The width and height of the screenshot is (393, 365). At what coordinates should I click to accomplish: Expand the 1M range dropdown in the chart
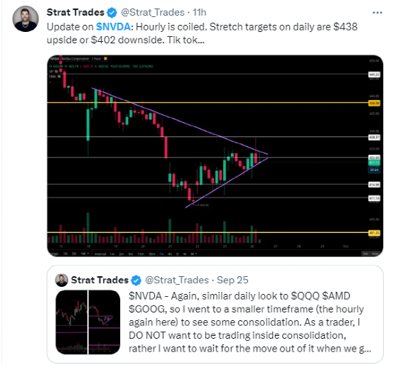click(85, 254)
